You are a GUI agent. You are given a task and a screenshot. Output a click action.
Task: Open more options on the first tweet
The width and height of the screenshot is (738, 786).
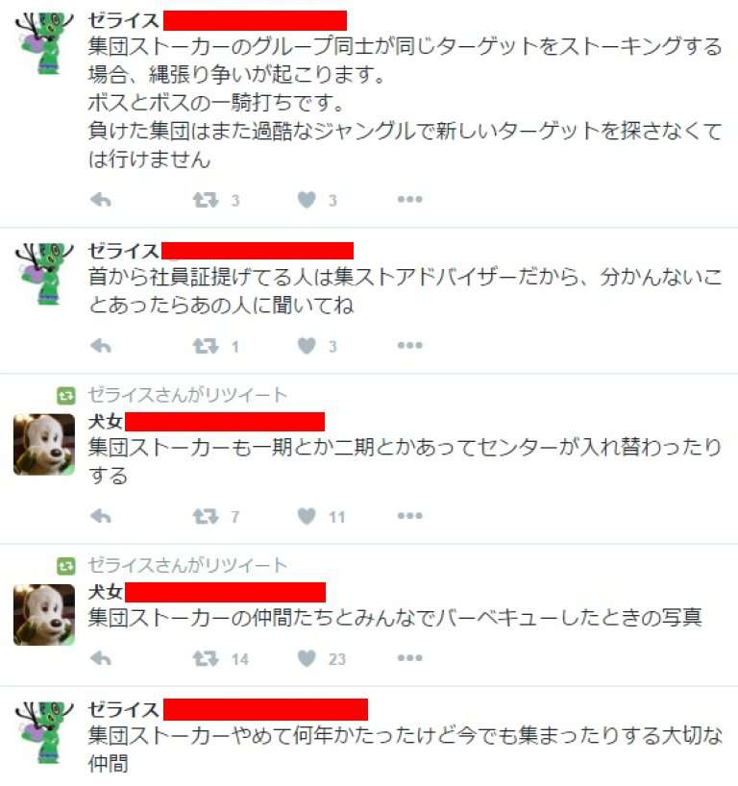(410, 200)
